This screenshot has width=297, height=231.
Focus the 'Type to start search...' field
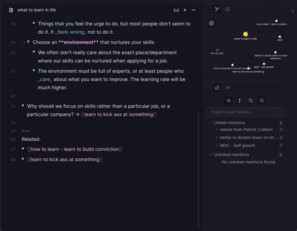(246, 112)
